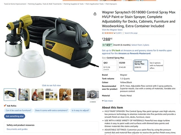Viewport: 181px width, 135px height.
Task: Open See 2 options with no featured offers
Action: pos(156,65)
